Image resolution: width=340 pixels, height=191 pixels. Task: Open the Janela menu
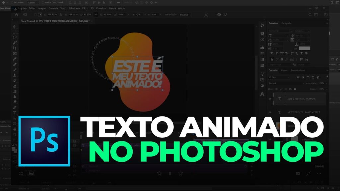(112, 8)
